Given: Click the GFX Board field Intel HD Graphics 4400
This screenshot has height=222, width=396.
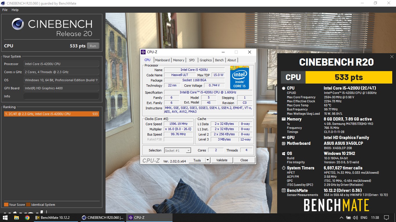Looking at the screenshot, I should (x=61, y=88).
